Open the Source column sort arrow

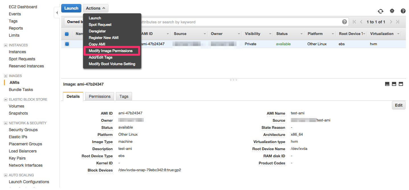(205, 34)
